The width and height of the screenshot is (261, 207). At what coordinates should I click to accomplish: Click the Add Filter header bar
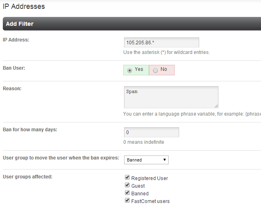(132, 24)
